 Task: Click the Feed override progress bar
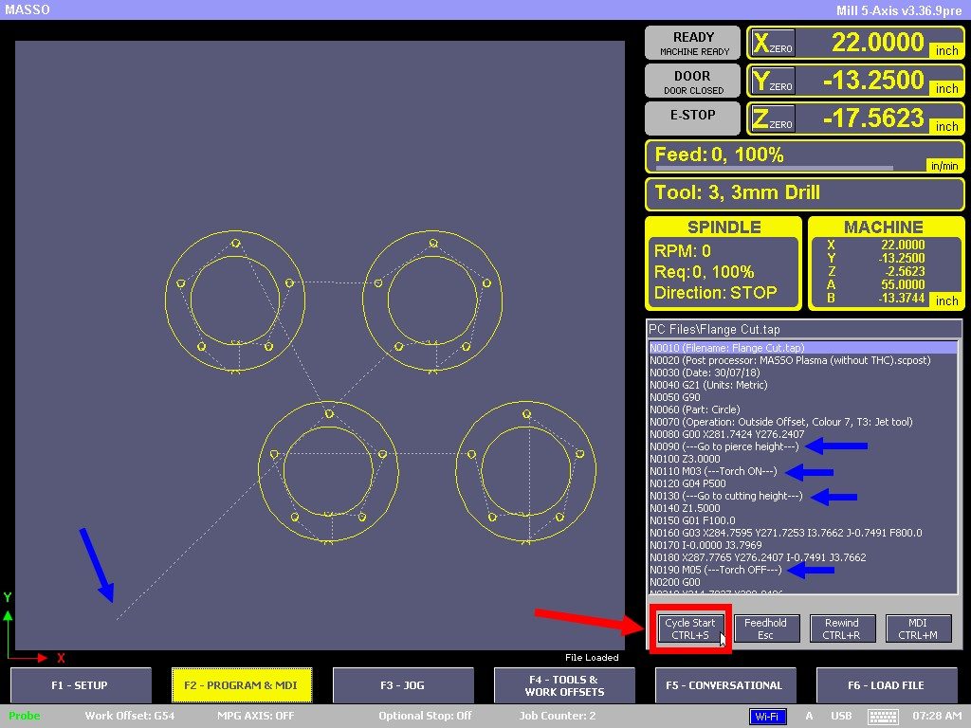point(774,168)
